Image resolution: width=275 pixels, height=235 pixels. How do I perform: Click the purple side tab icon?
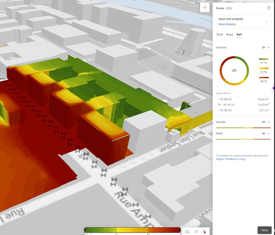click(273, 88)
